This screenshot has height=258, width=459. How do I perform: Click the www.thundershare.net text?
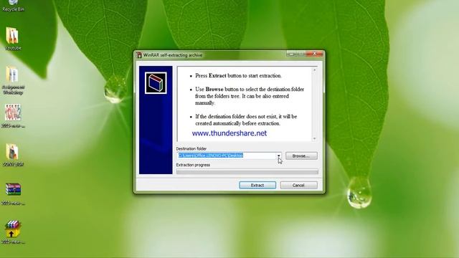click(229, 133)
